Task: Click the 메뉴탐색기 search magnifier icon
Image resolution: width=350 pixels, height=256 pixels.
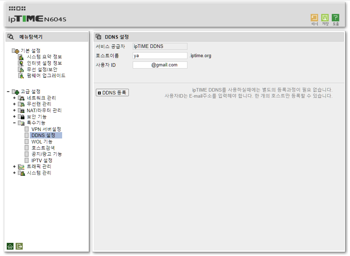Action: point(11,37)
